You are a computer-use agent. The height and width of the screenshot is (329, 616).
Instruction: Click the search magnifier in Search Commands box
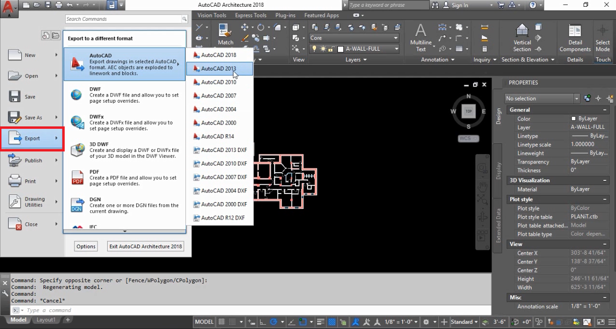pos(184,19)
